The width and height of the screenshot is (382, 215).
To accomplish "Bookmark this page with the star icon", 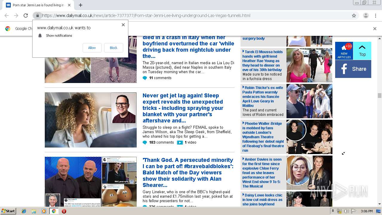I will point(354,16).
